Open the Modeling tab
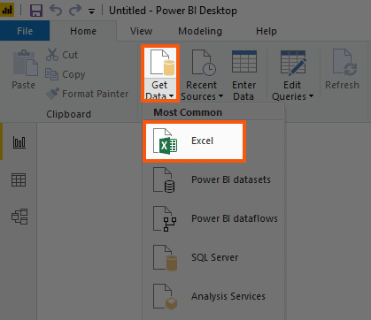The image size is (371, 320). [200, 31]
